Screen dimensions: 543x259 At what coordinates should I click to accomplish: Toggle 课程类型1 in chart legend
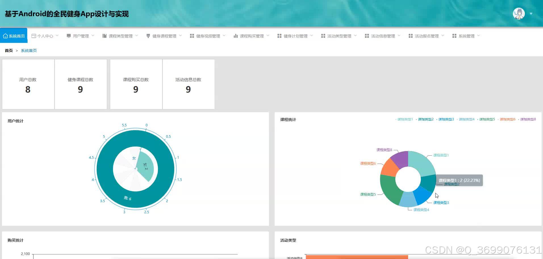pyautogui.click(x=404, y=119)
